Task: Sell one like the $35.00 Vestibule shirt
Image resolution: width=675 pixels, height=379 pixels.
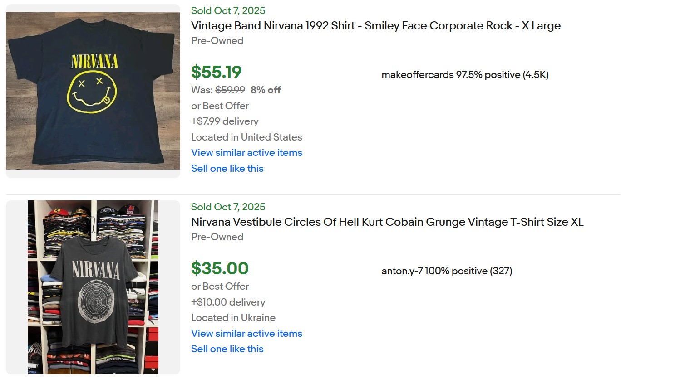Action: [x=227, y=349]
